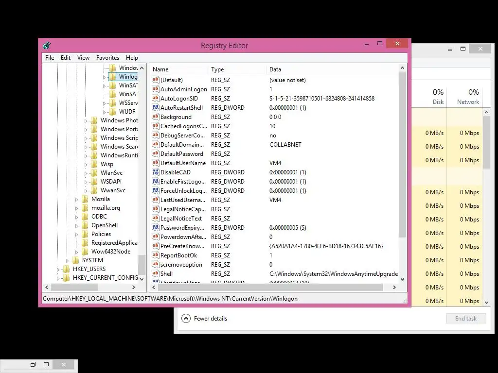Screen dimensions: 498x373
Task: Click the Type column header
Action: (x=237, y=69)
